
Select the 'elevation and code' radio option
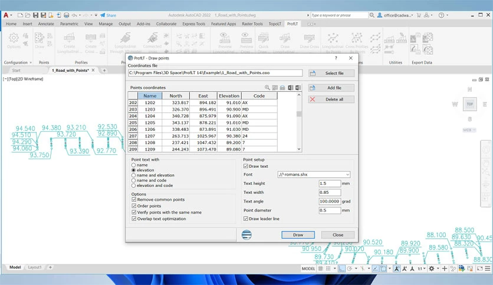(x=134, y=185)
